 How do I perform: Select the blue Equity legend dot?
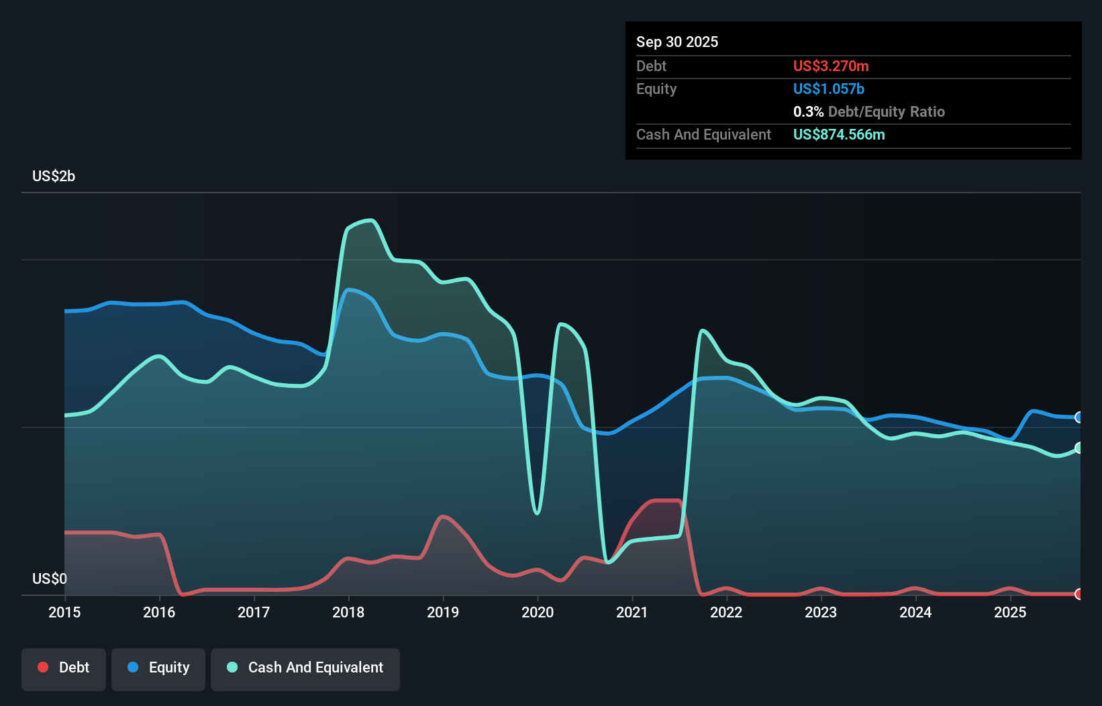tap(132, 667)
